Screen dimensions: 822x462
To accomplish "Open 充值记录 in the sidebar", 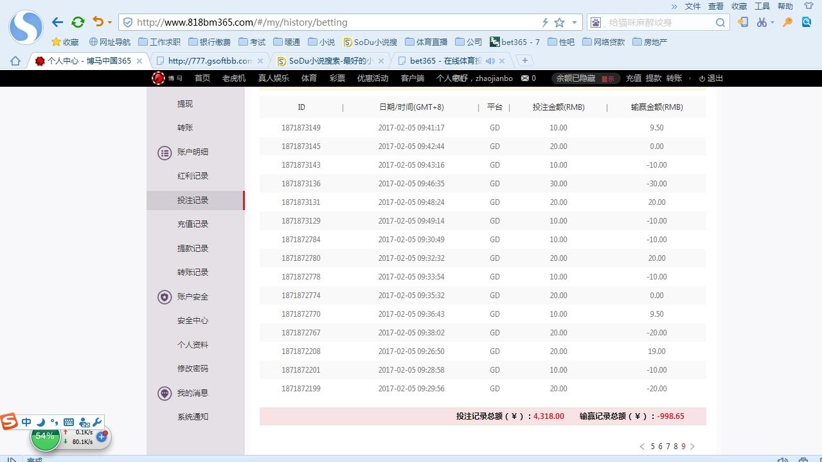I will [193, 224].
